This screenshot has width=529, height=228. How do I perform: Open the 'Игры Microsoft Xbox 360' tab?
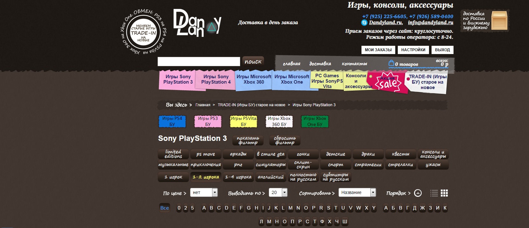[254, 80]
